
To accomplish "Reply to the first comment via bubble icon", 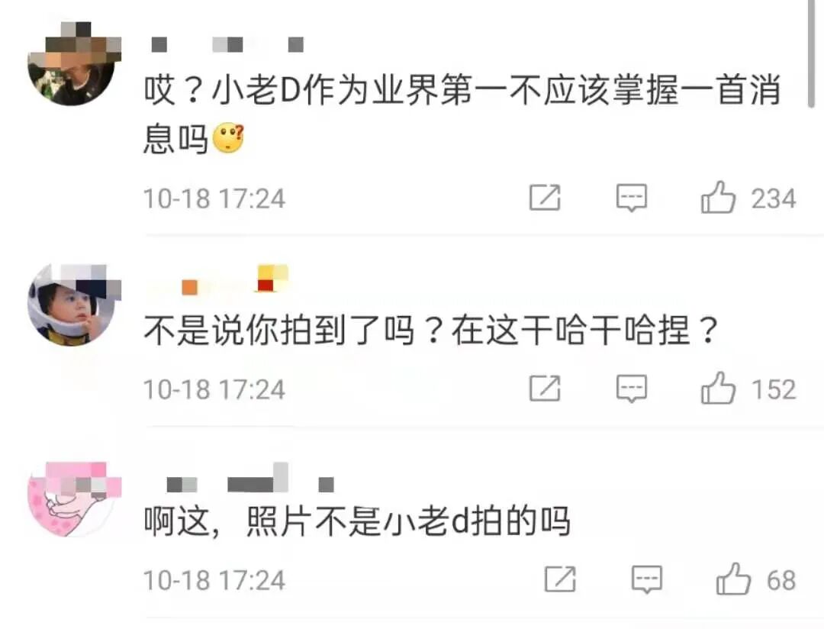I will coord(631,198).
